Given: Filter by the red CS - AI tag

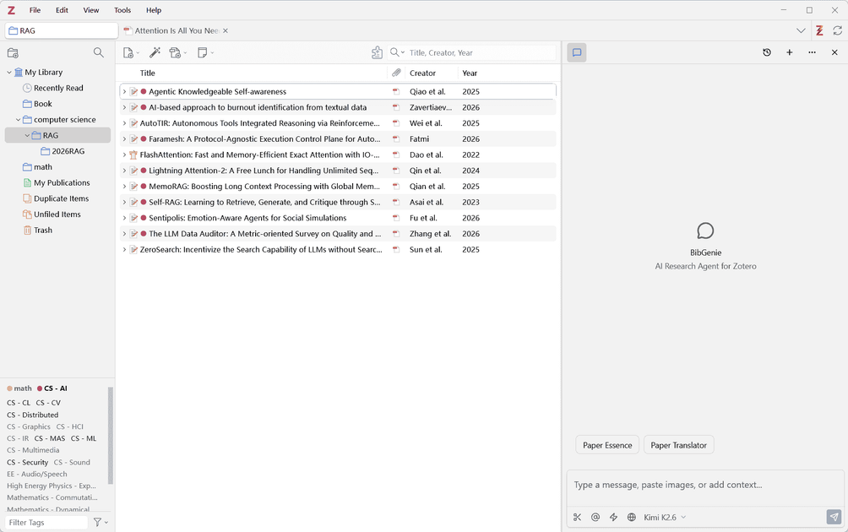Looking at the screenshot, I should (x=52, y=388).
